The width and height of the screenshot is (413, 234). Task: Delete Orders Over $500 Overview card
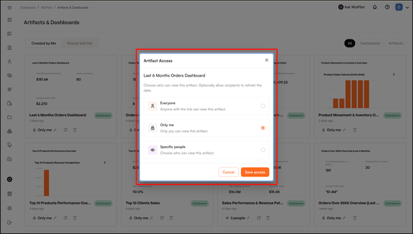355,218
